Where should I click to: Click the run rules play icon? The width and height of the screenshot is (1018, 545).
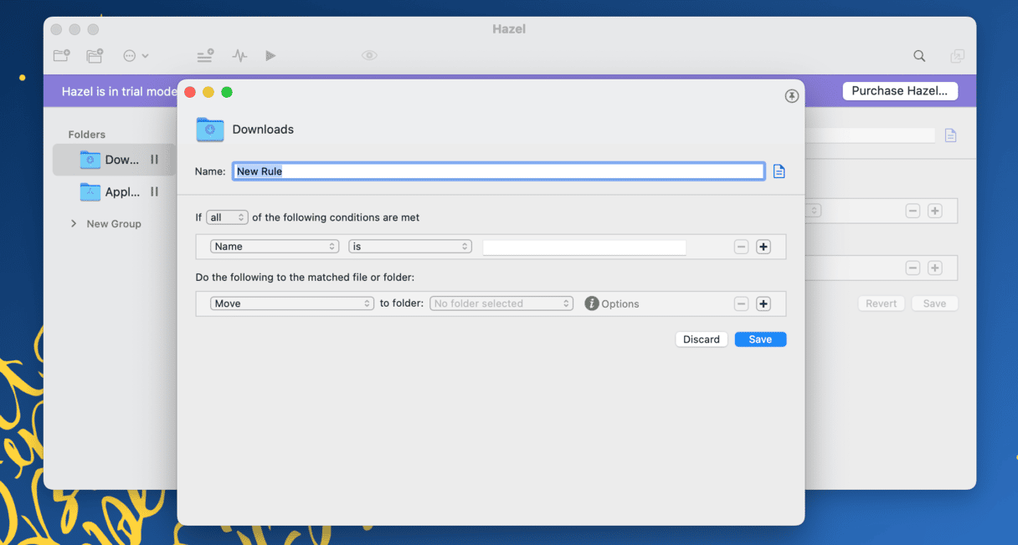pos(270,56)
